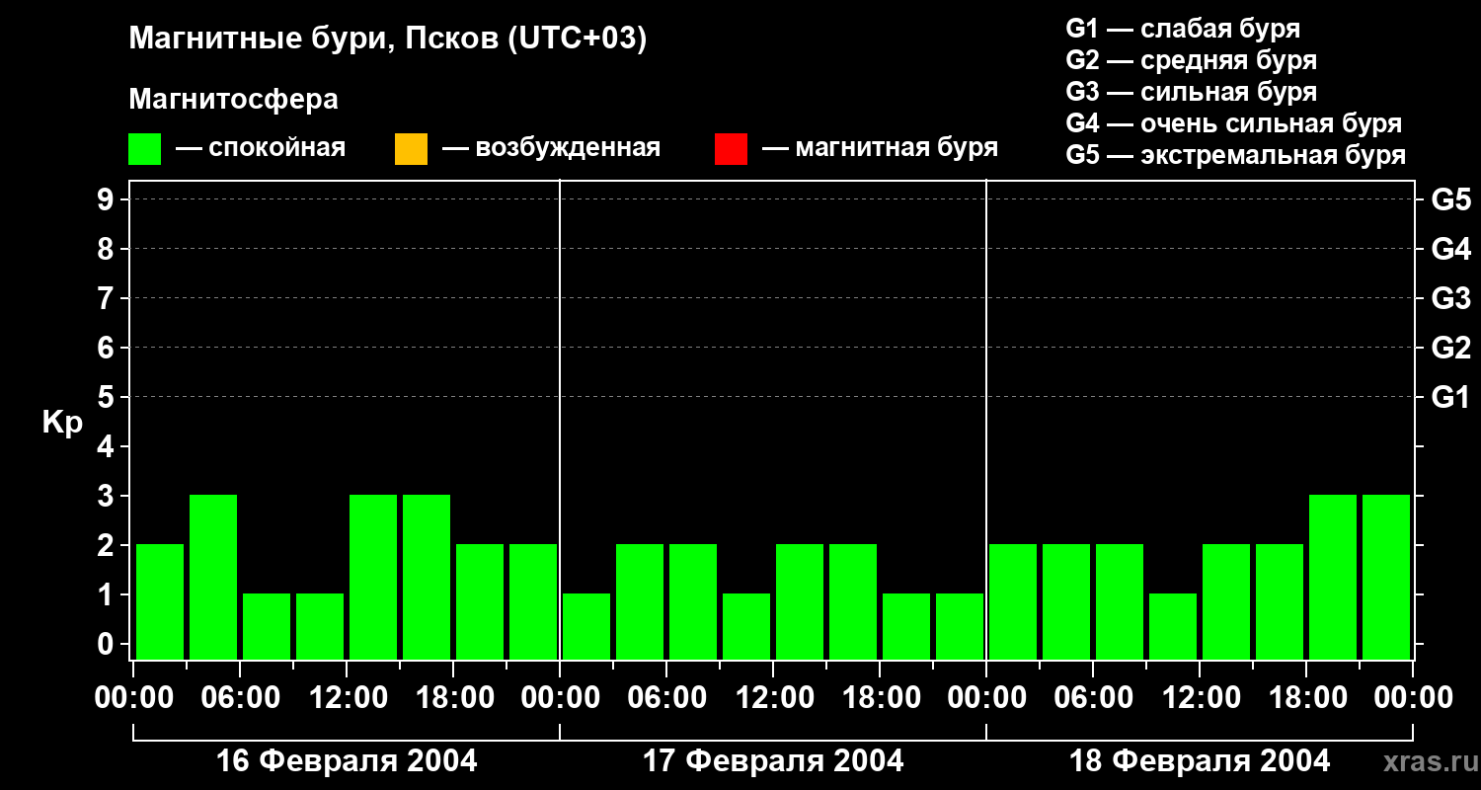Click the 'G5 — экстремальная буря' legend line

1235,155
